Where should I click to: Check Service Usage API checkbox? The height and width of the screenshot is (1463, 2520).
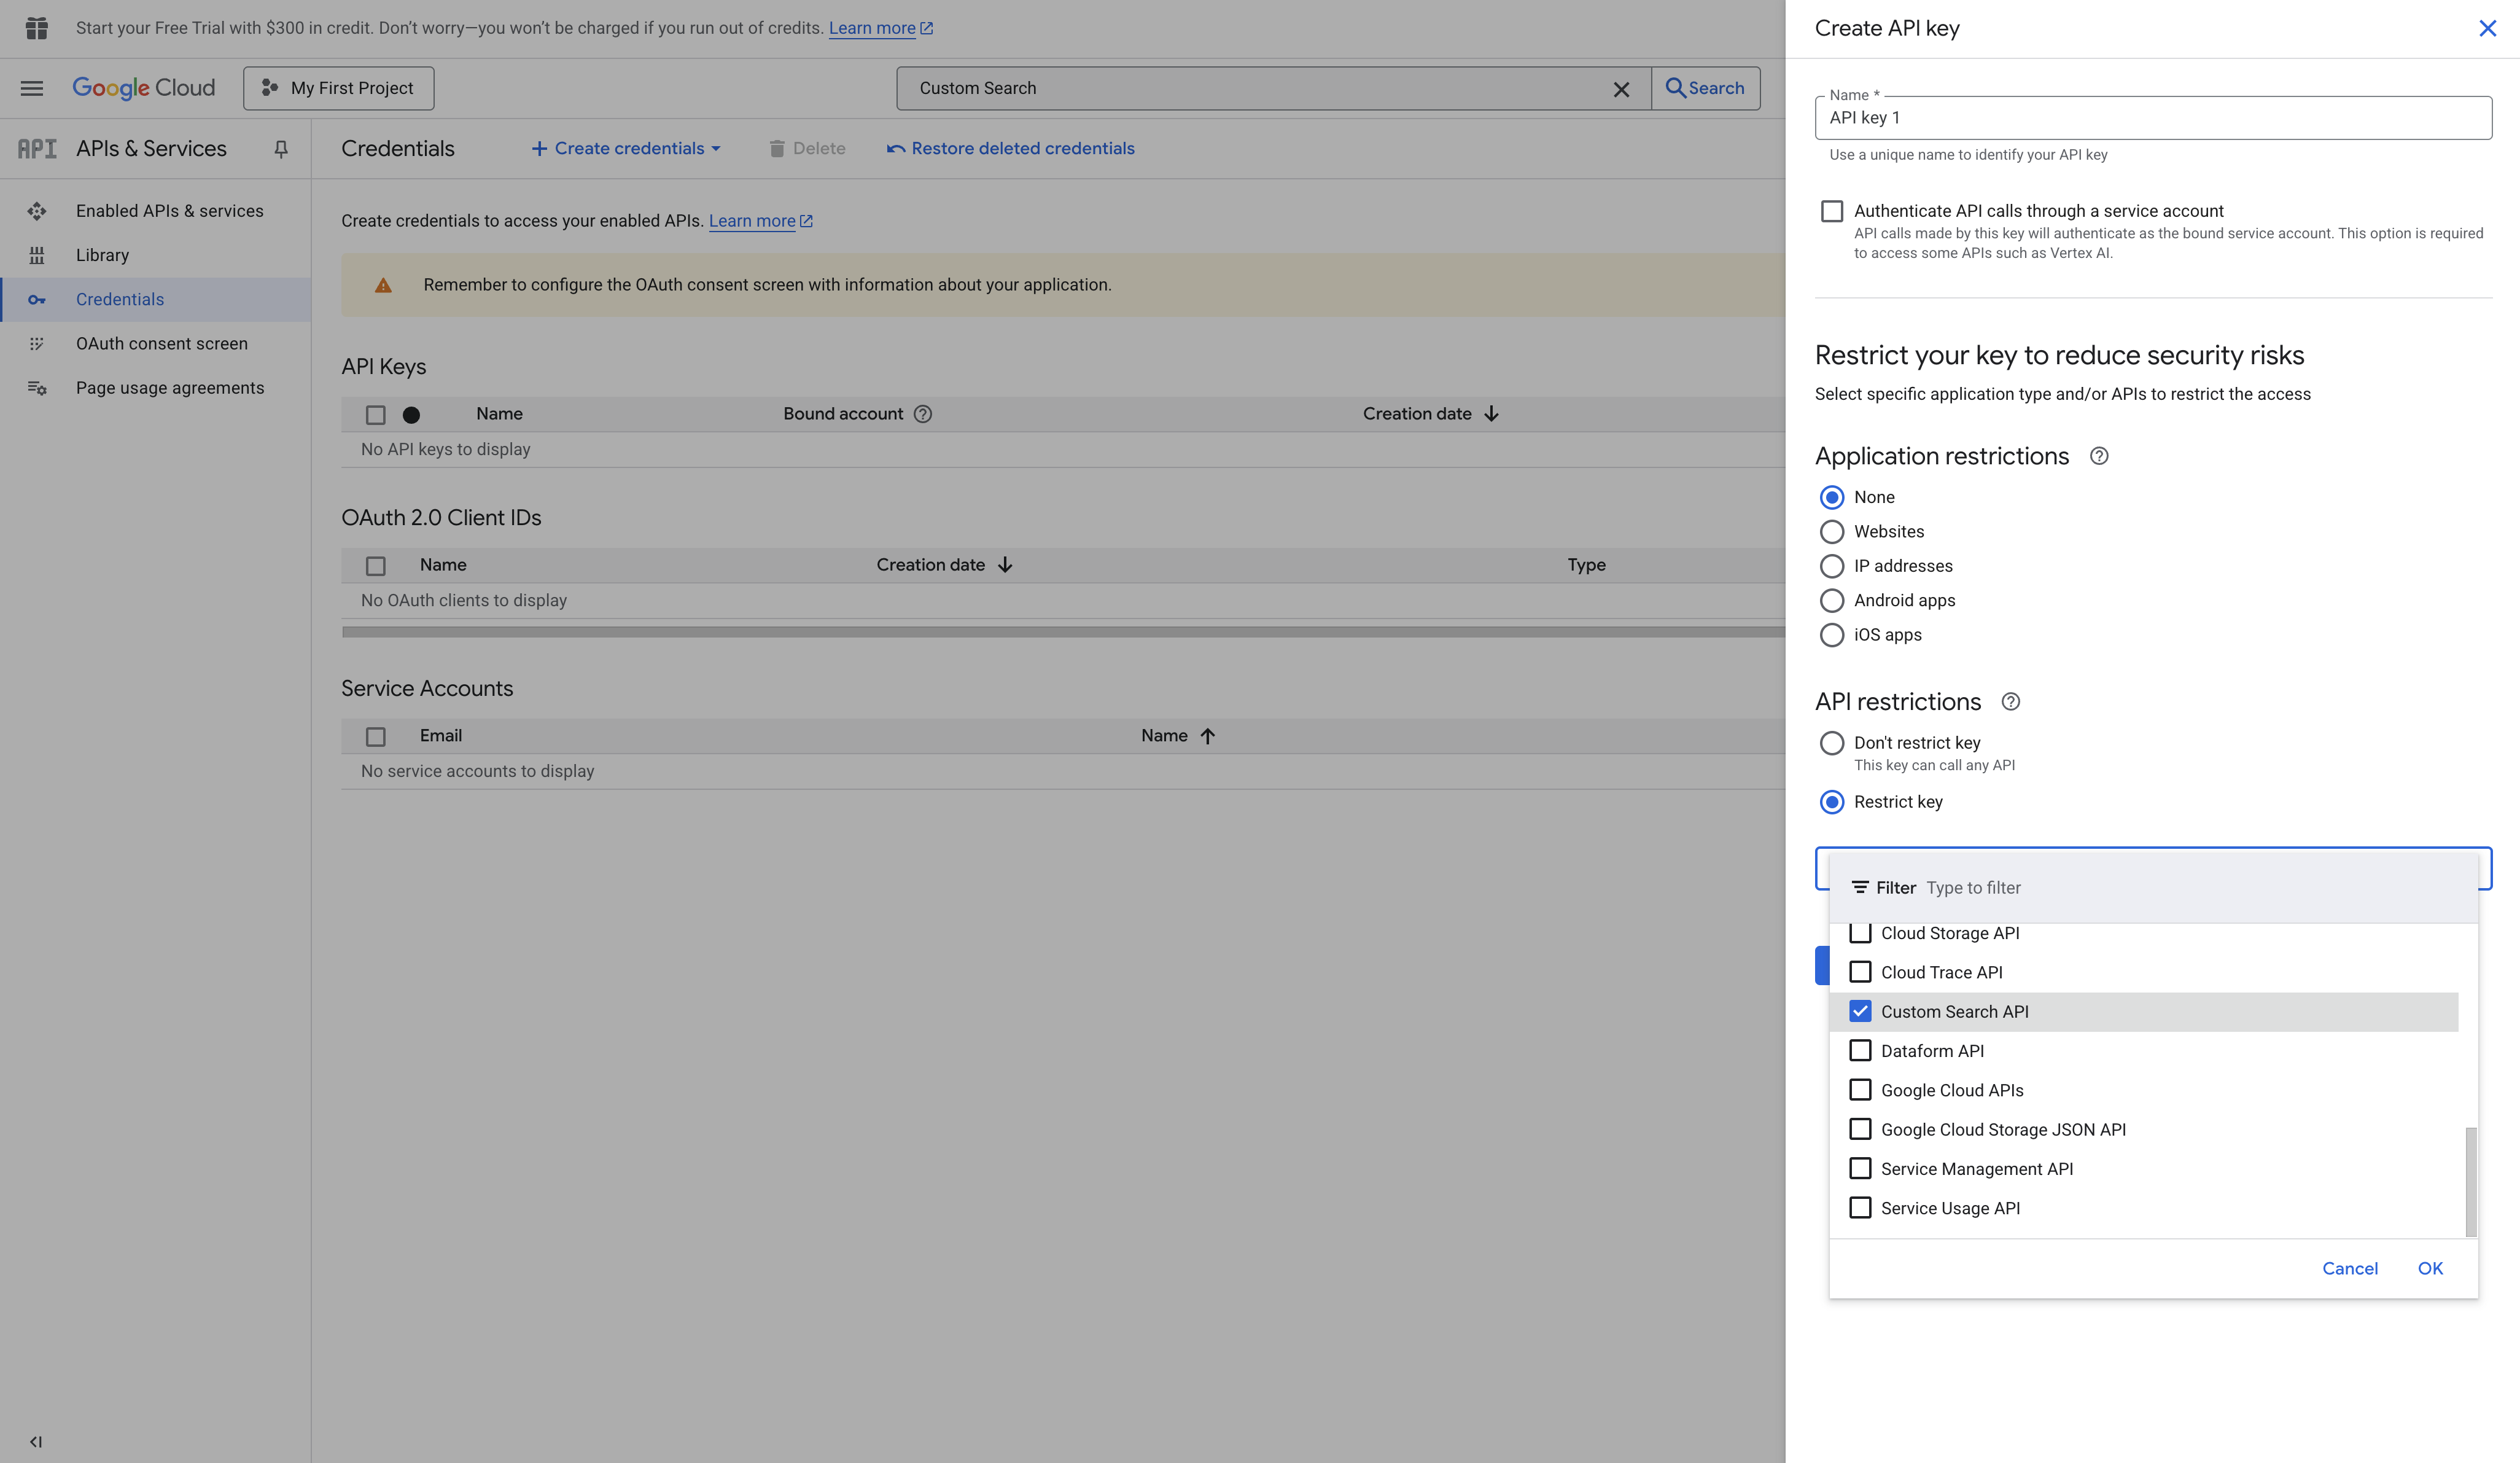[1860, 1208]
